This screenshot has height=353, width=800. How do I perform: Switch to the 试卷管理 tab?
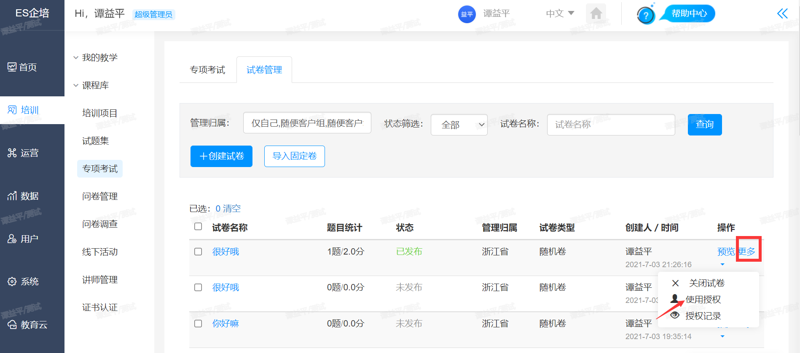[x=264, y=70]
